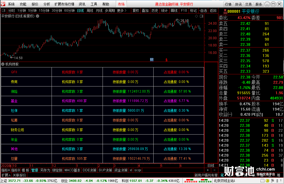The width and height of the screenshot is (284, 184).
Task: Open the 系统 menu
Action: click(x=11, y=4)
